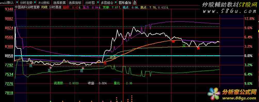259x102 pixels.
Task: Click the 选择股票 button
Action: click(x=59, y=3)
